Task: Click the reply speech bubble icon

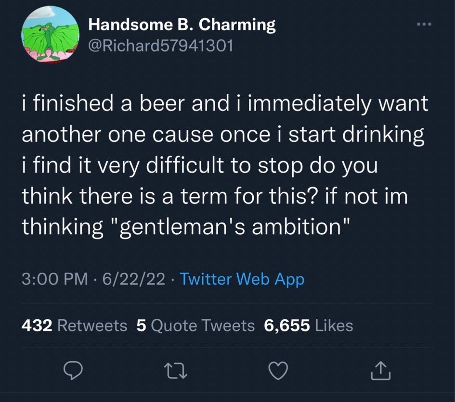Action: coord(73,371)
